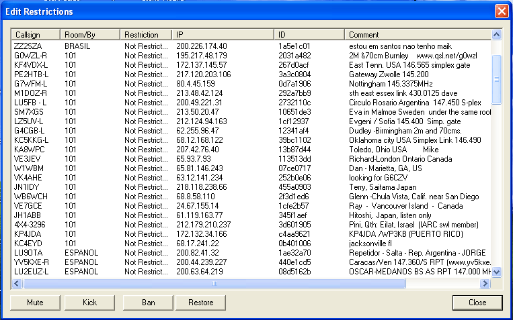Image resolution: width=513 pixels, height=320 pixels.
Task: Sort by the Comment column header
Action: coord(417,34)
